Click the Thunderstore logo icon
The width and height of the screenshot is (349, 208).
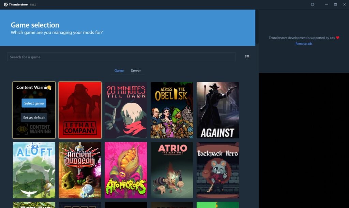[x=6, y=4]
